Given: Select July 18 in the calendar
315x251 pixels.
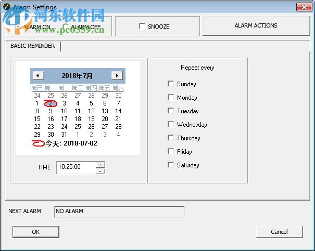Looking at the screenshot, I should coord(78,119).
